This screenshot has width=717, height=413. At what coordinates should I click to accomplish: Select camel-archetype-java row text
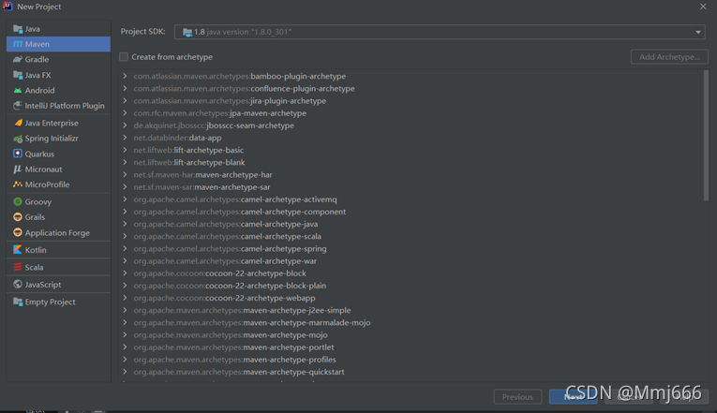click(226, 224)
